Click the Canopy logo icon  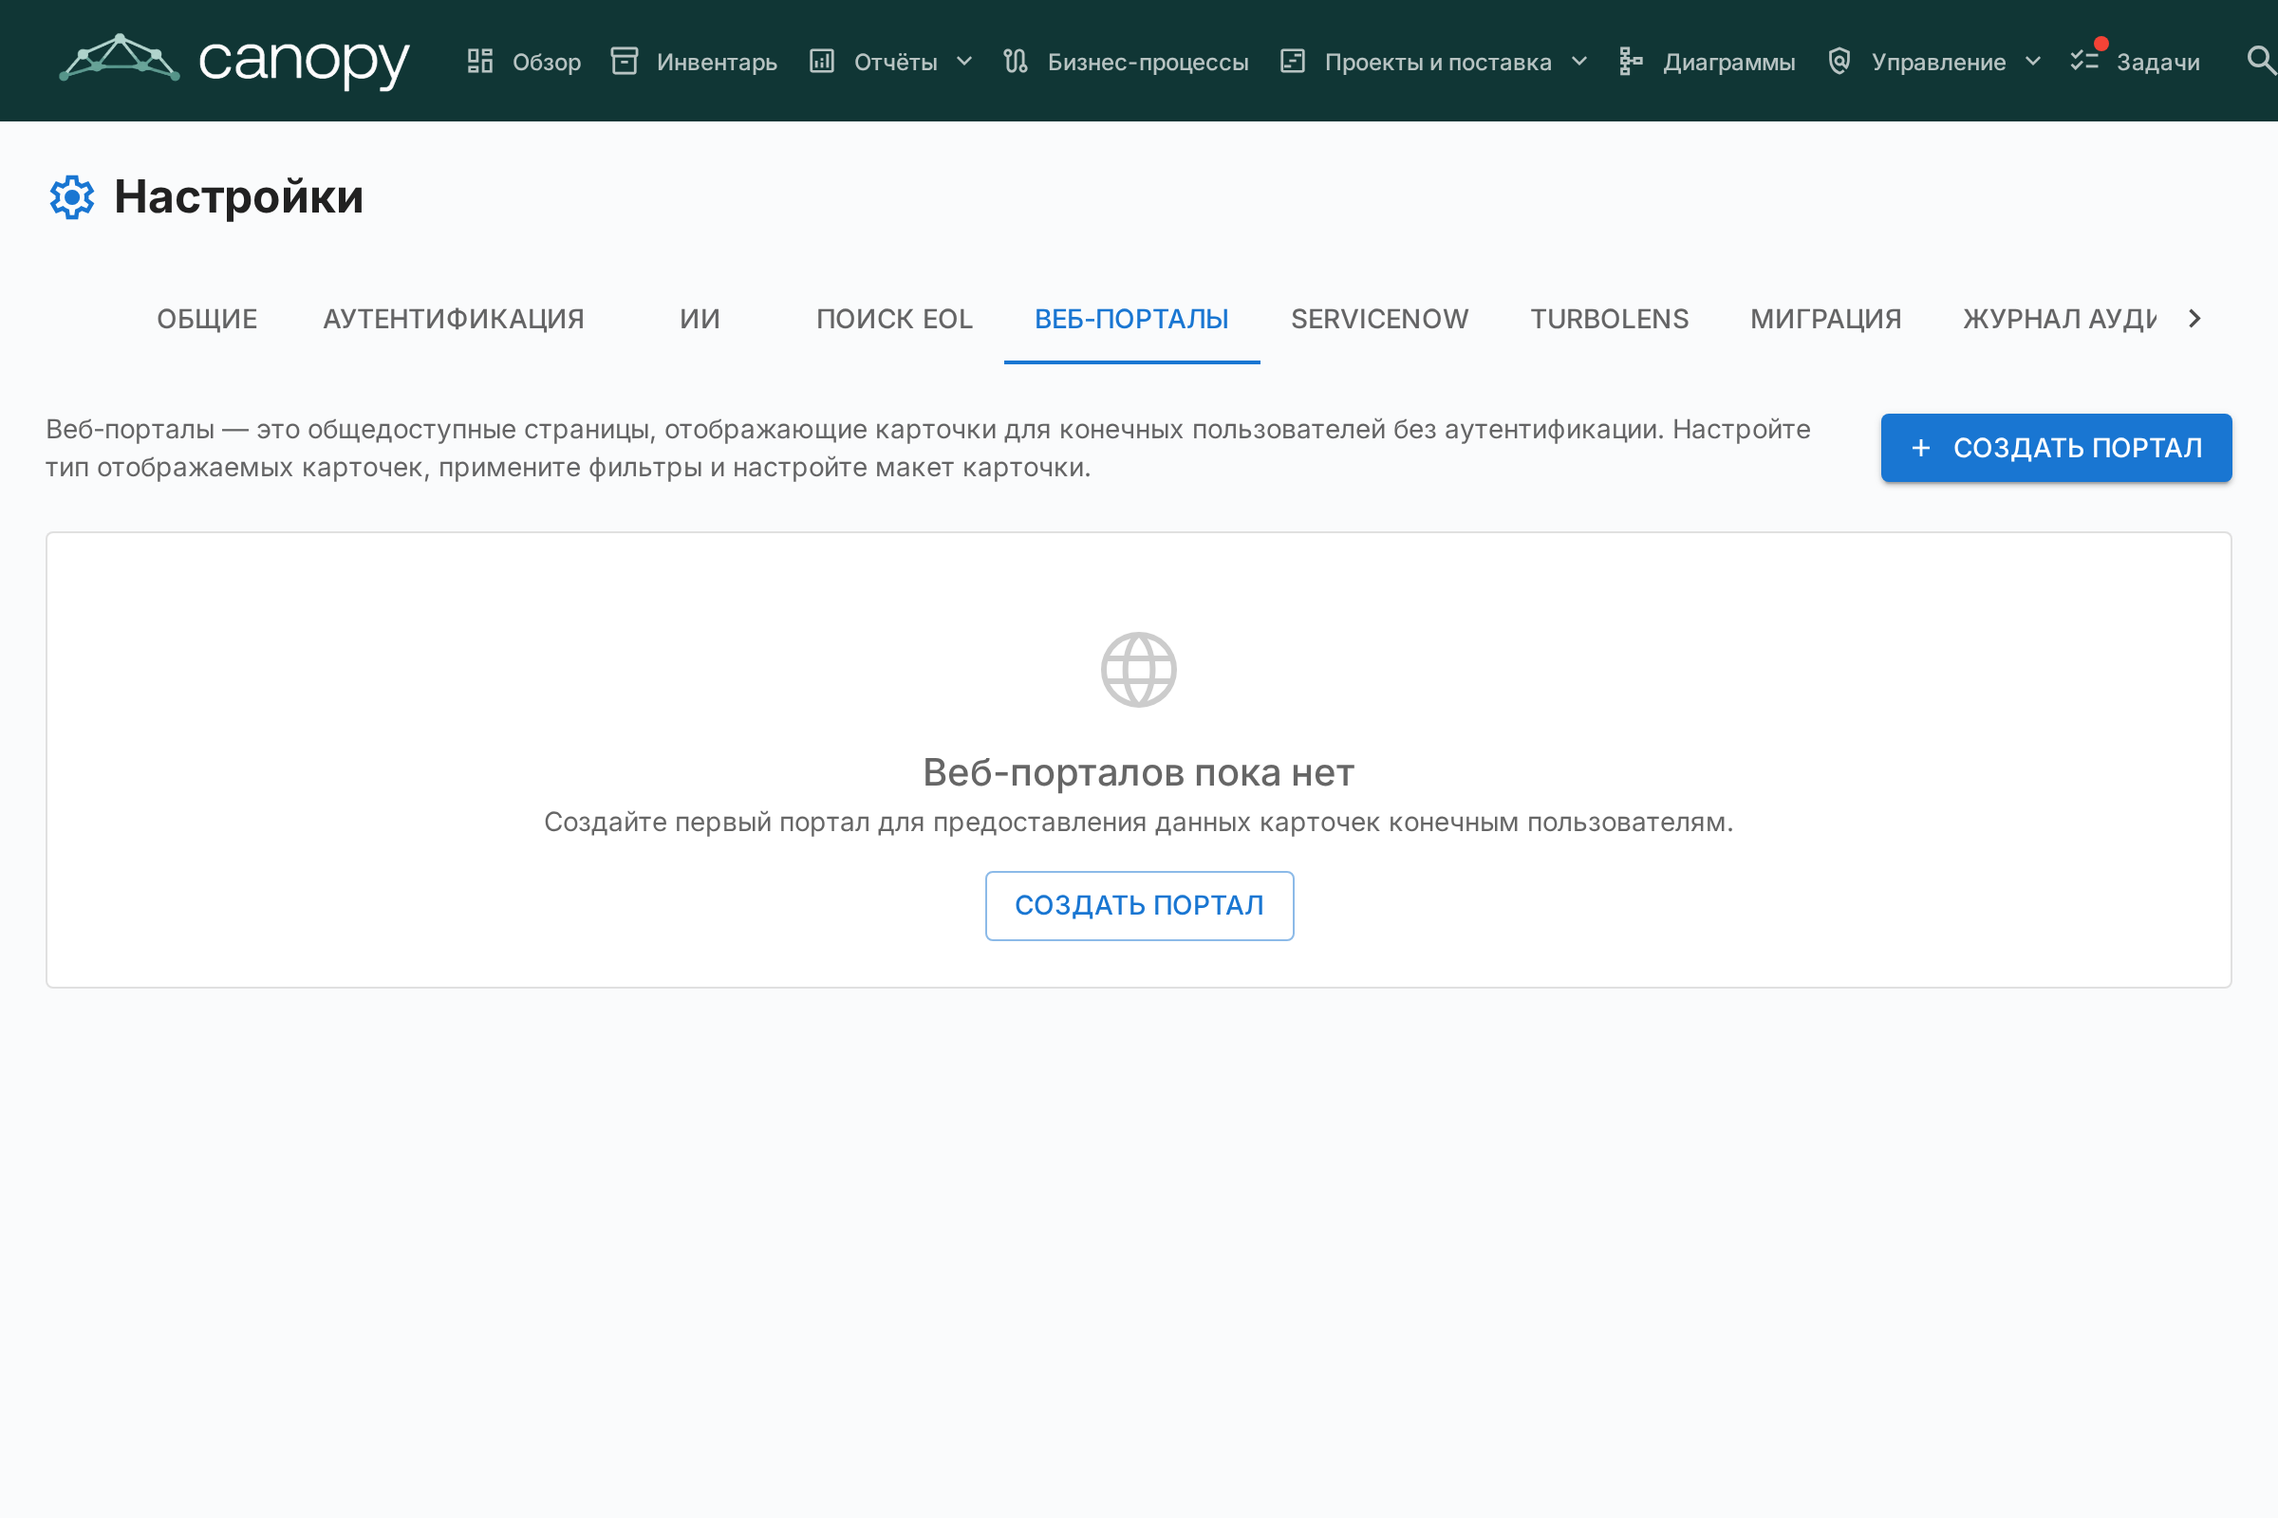pyautogui.click(x=120, y=58)
